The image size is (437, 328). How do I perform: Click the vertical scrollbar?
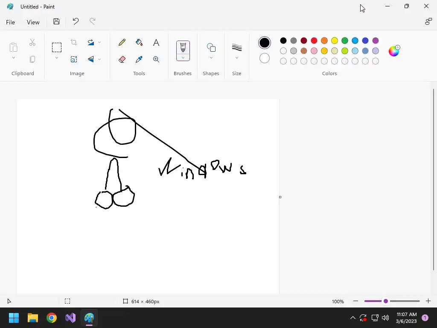(x=434, y=179)
